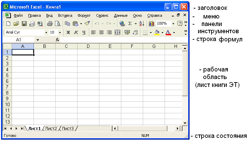Screen dimensions: 249x141
Task: Open file with the folder icon
Action: tap(16, 24)
